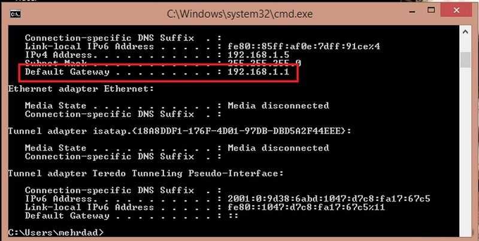Image resolution: width=479 pixels, height=241 pixels.
Task: Open the cmd.exe system menu icon
Action: [x=16, y=14]
